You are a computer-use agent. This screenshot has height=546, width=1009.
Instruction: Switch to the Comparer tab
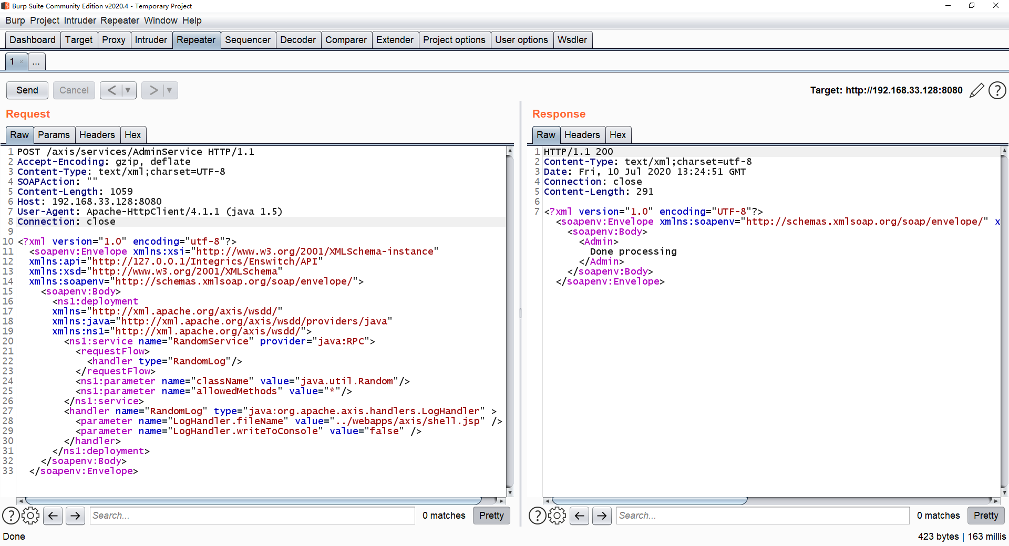click(x=346, y=40)
